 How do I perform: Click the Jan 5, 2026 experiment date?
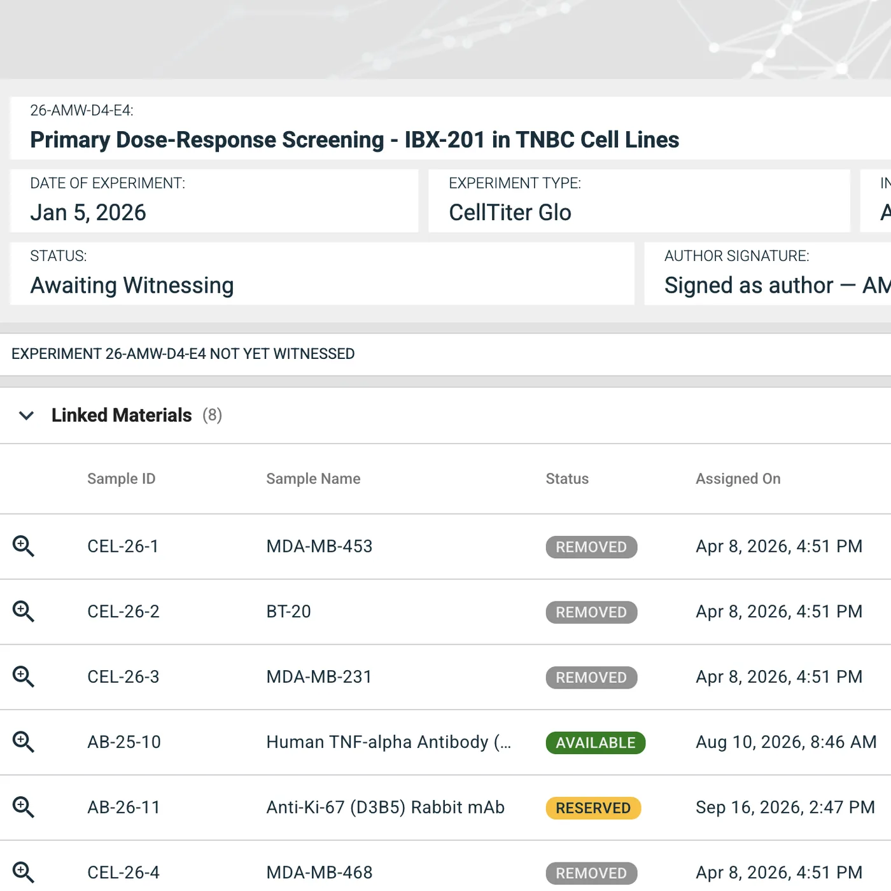tap(88, 212)
